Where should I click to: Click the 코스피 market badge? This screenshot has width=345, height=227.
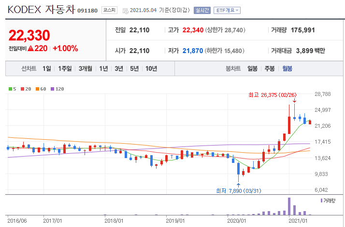109,10
